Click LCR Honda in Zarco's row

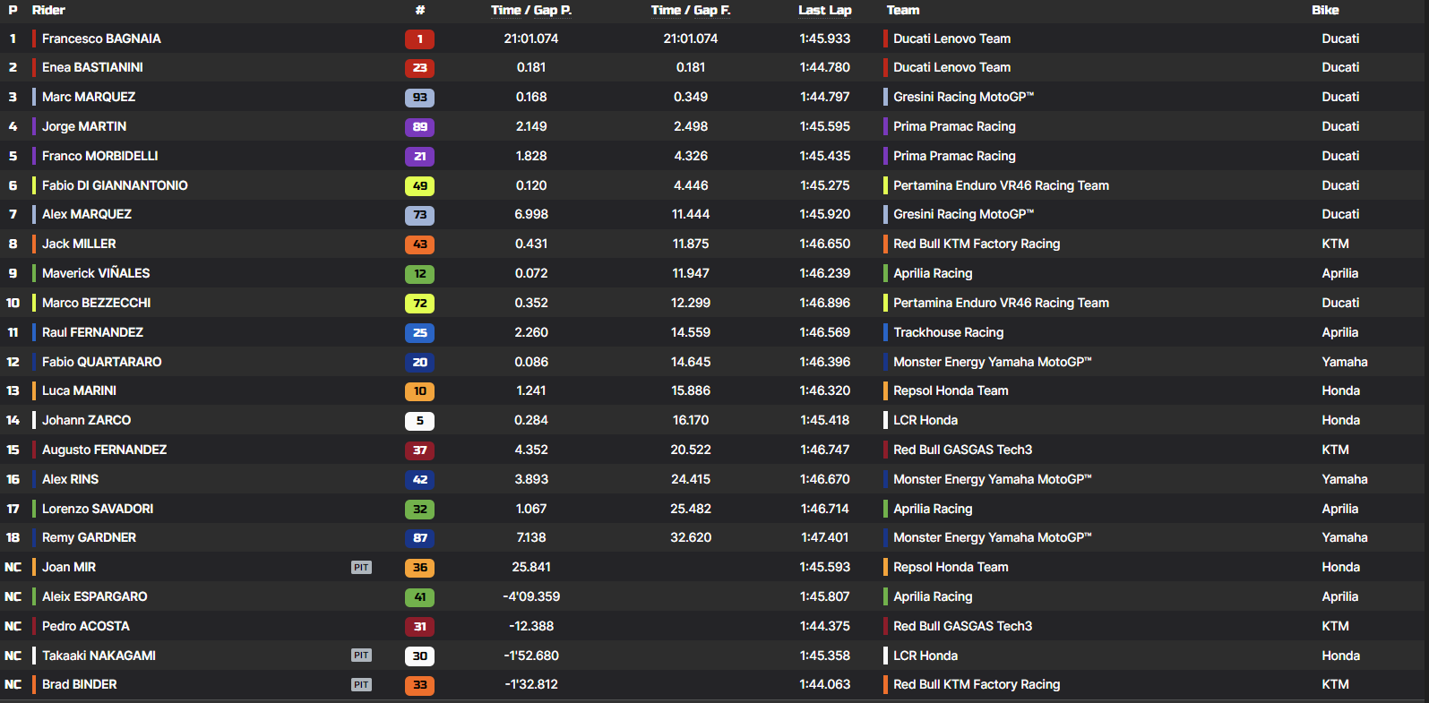[x=925, y=420]
